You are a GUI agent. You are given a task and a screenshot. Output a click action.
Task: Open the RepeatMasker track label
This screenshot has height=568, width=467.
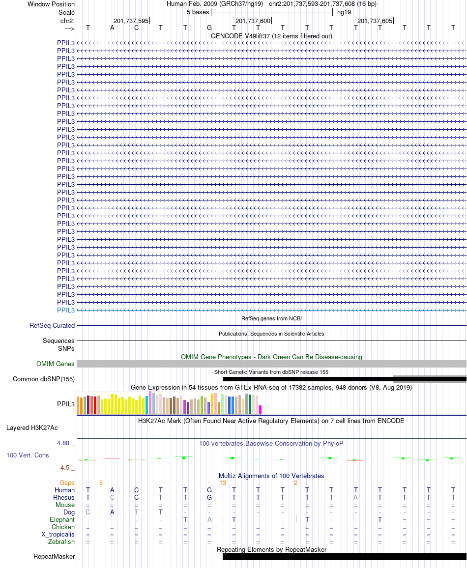55,557
